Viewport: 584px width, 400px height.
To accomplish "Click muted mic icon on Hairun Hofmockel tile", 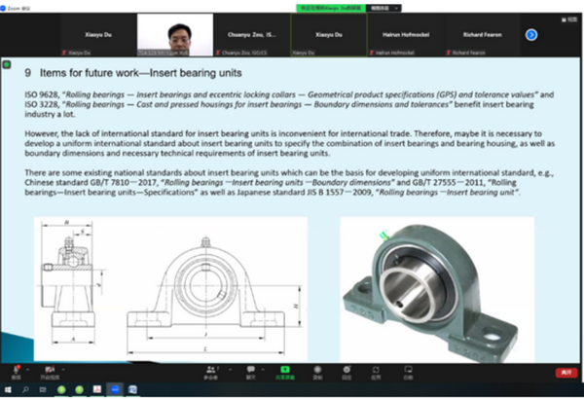I will click(372, 53).
